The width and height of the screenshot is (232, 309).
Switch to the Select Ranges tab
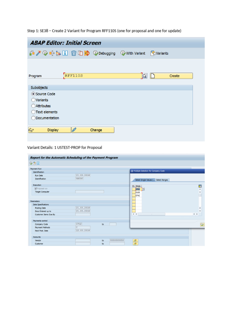click(162, 180)
